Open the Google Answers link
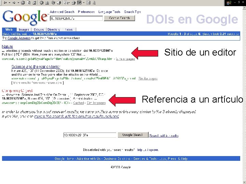 click(x=19, y=38)
